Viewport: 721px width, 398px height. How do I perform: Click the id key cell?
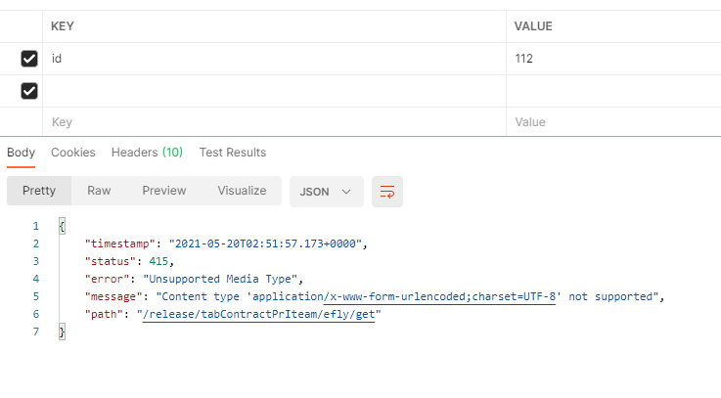(x=274, y=59)
